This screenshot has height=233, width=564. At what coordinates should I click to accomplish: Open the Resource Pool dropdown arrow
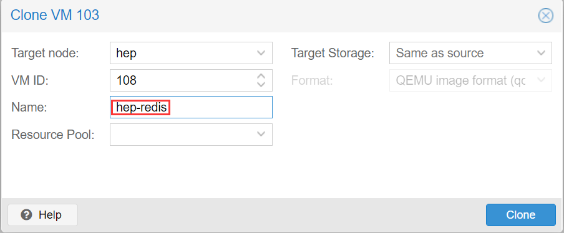[x=261, y=135]
